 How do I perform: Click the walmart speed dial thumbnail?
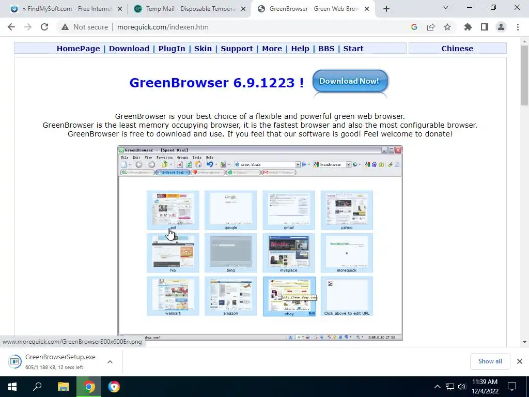click(173, 296)
